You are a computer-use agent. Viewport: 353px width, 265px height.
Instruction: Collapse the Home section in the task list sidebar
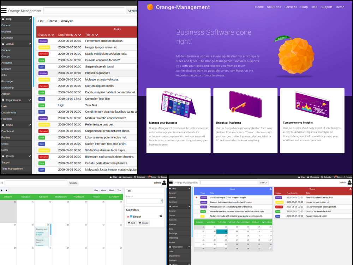coord(30,125)
